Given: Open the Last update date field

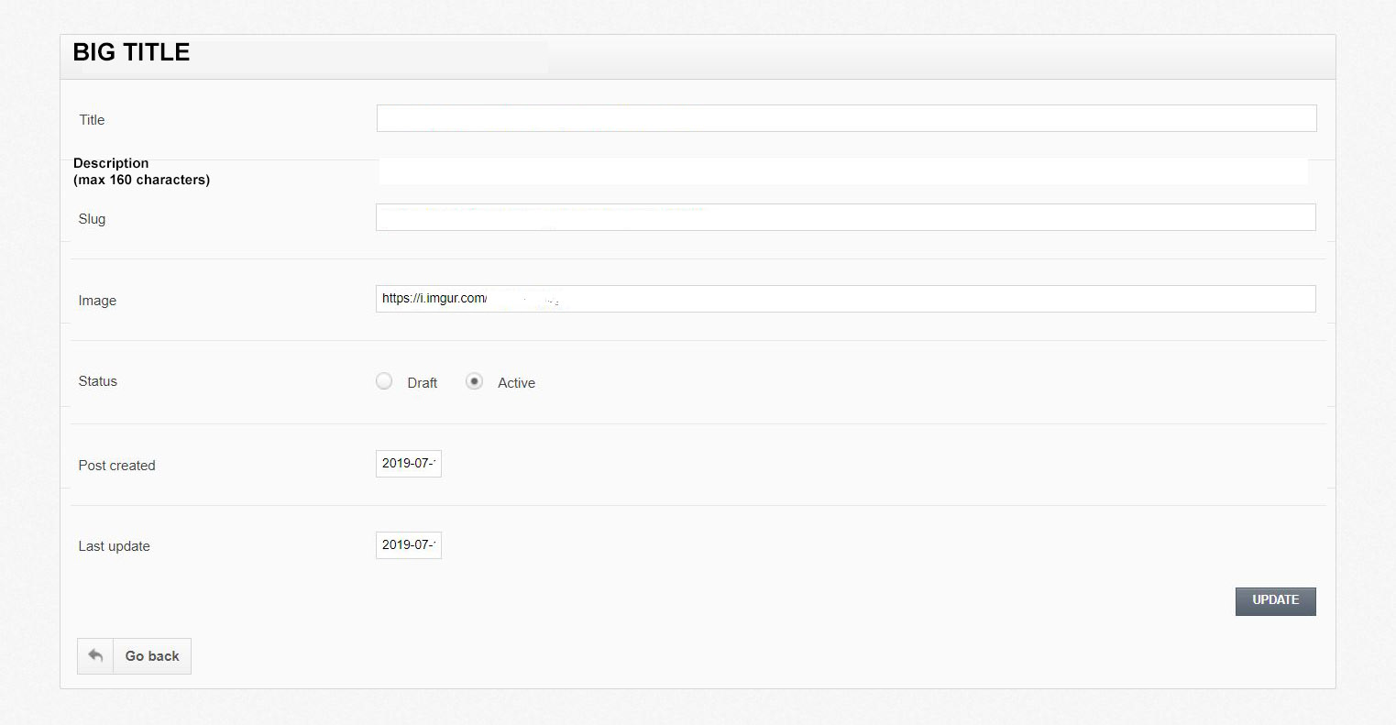Looking at the screenshot, I should click(408, 544).
